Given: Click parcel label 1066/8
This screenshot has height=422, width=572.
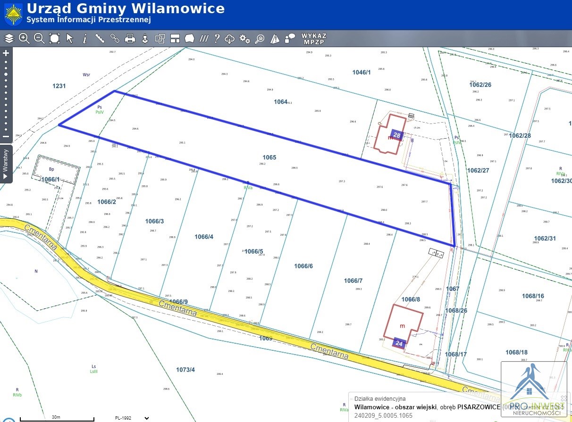Looking at the screenshot, I should 411,299.
